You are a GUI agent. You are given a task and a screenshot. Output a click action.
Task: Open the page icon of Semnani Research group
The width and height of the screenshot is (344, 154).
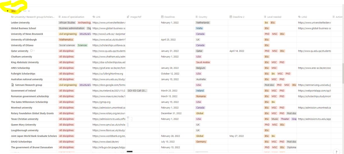(x=12, y=85)
